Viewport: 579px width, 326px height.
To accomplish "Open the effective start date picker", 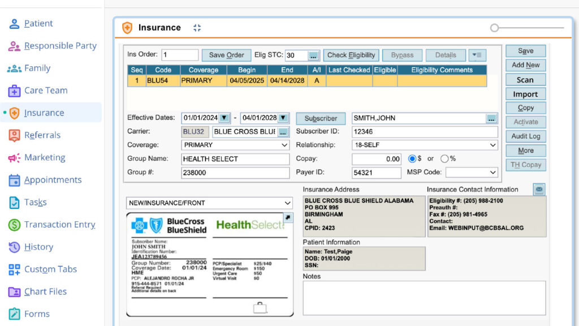I will coord(224,118).
